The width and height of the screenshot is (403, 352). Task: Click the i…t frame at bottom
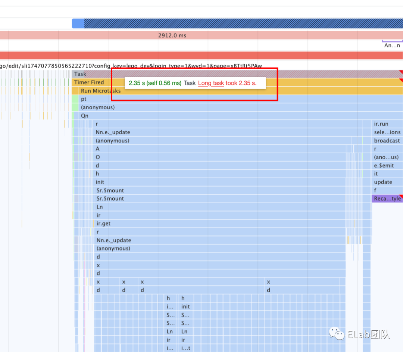tap(186, 348)
